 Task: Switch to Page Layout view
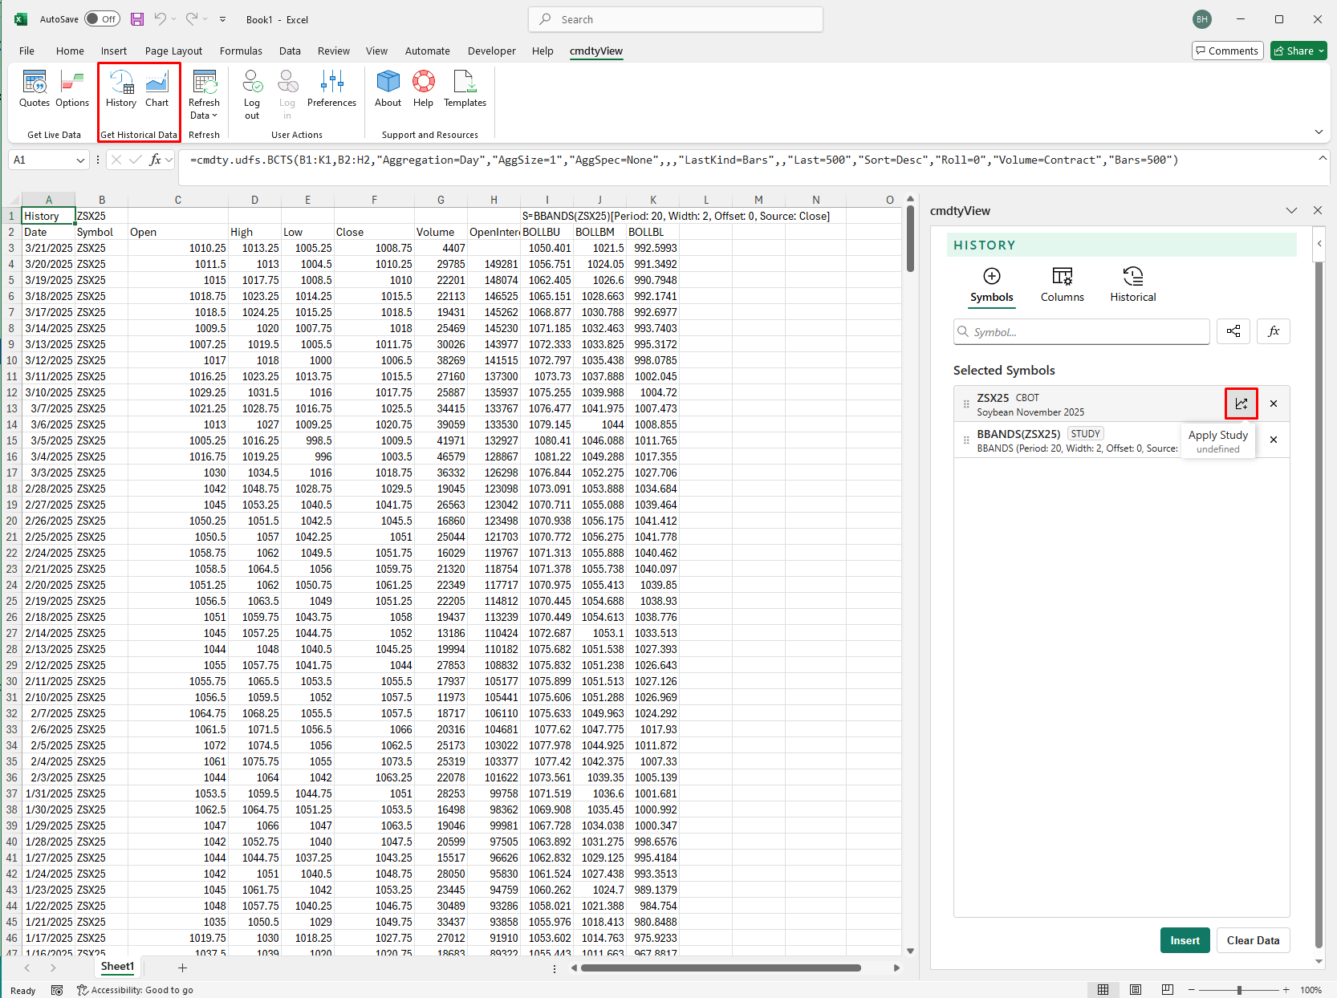[x=1136, y=990]
